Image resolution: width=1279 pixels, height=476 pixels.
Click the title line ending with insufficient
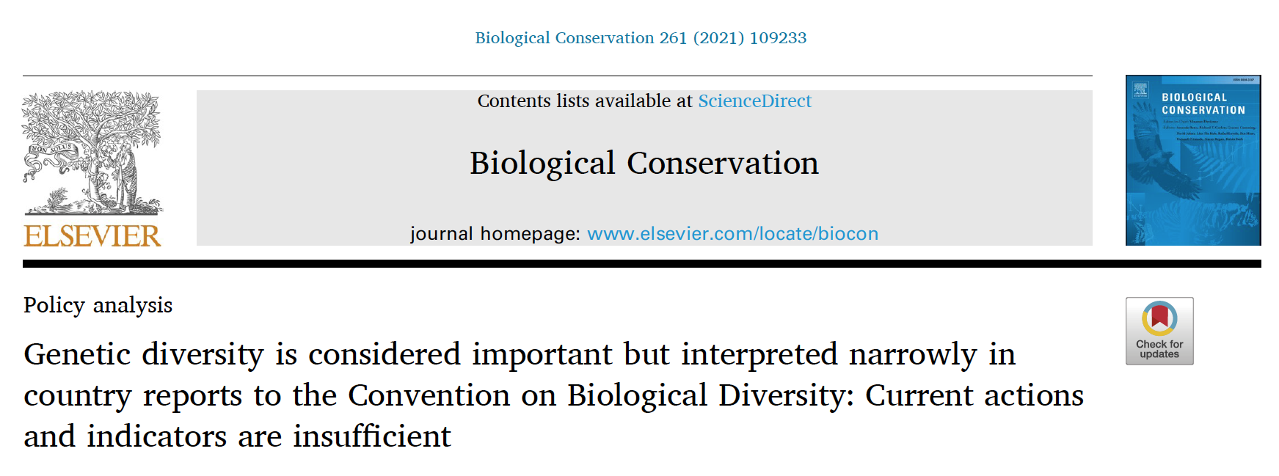tap(237, 436)
